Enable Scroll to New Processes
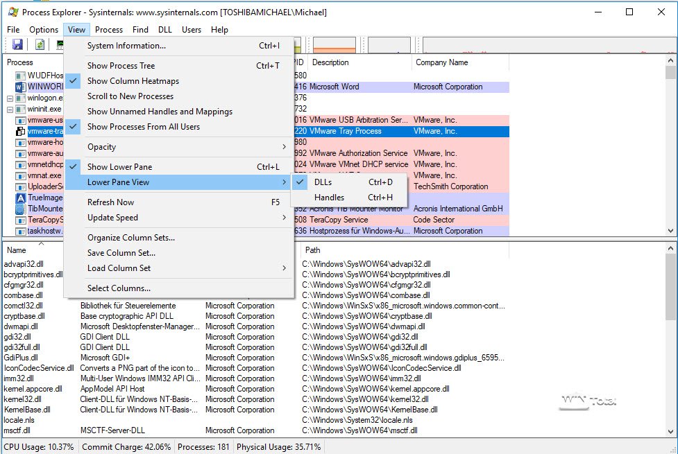 click(179, 96)
